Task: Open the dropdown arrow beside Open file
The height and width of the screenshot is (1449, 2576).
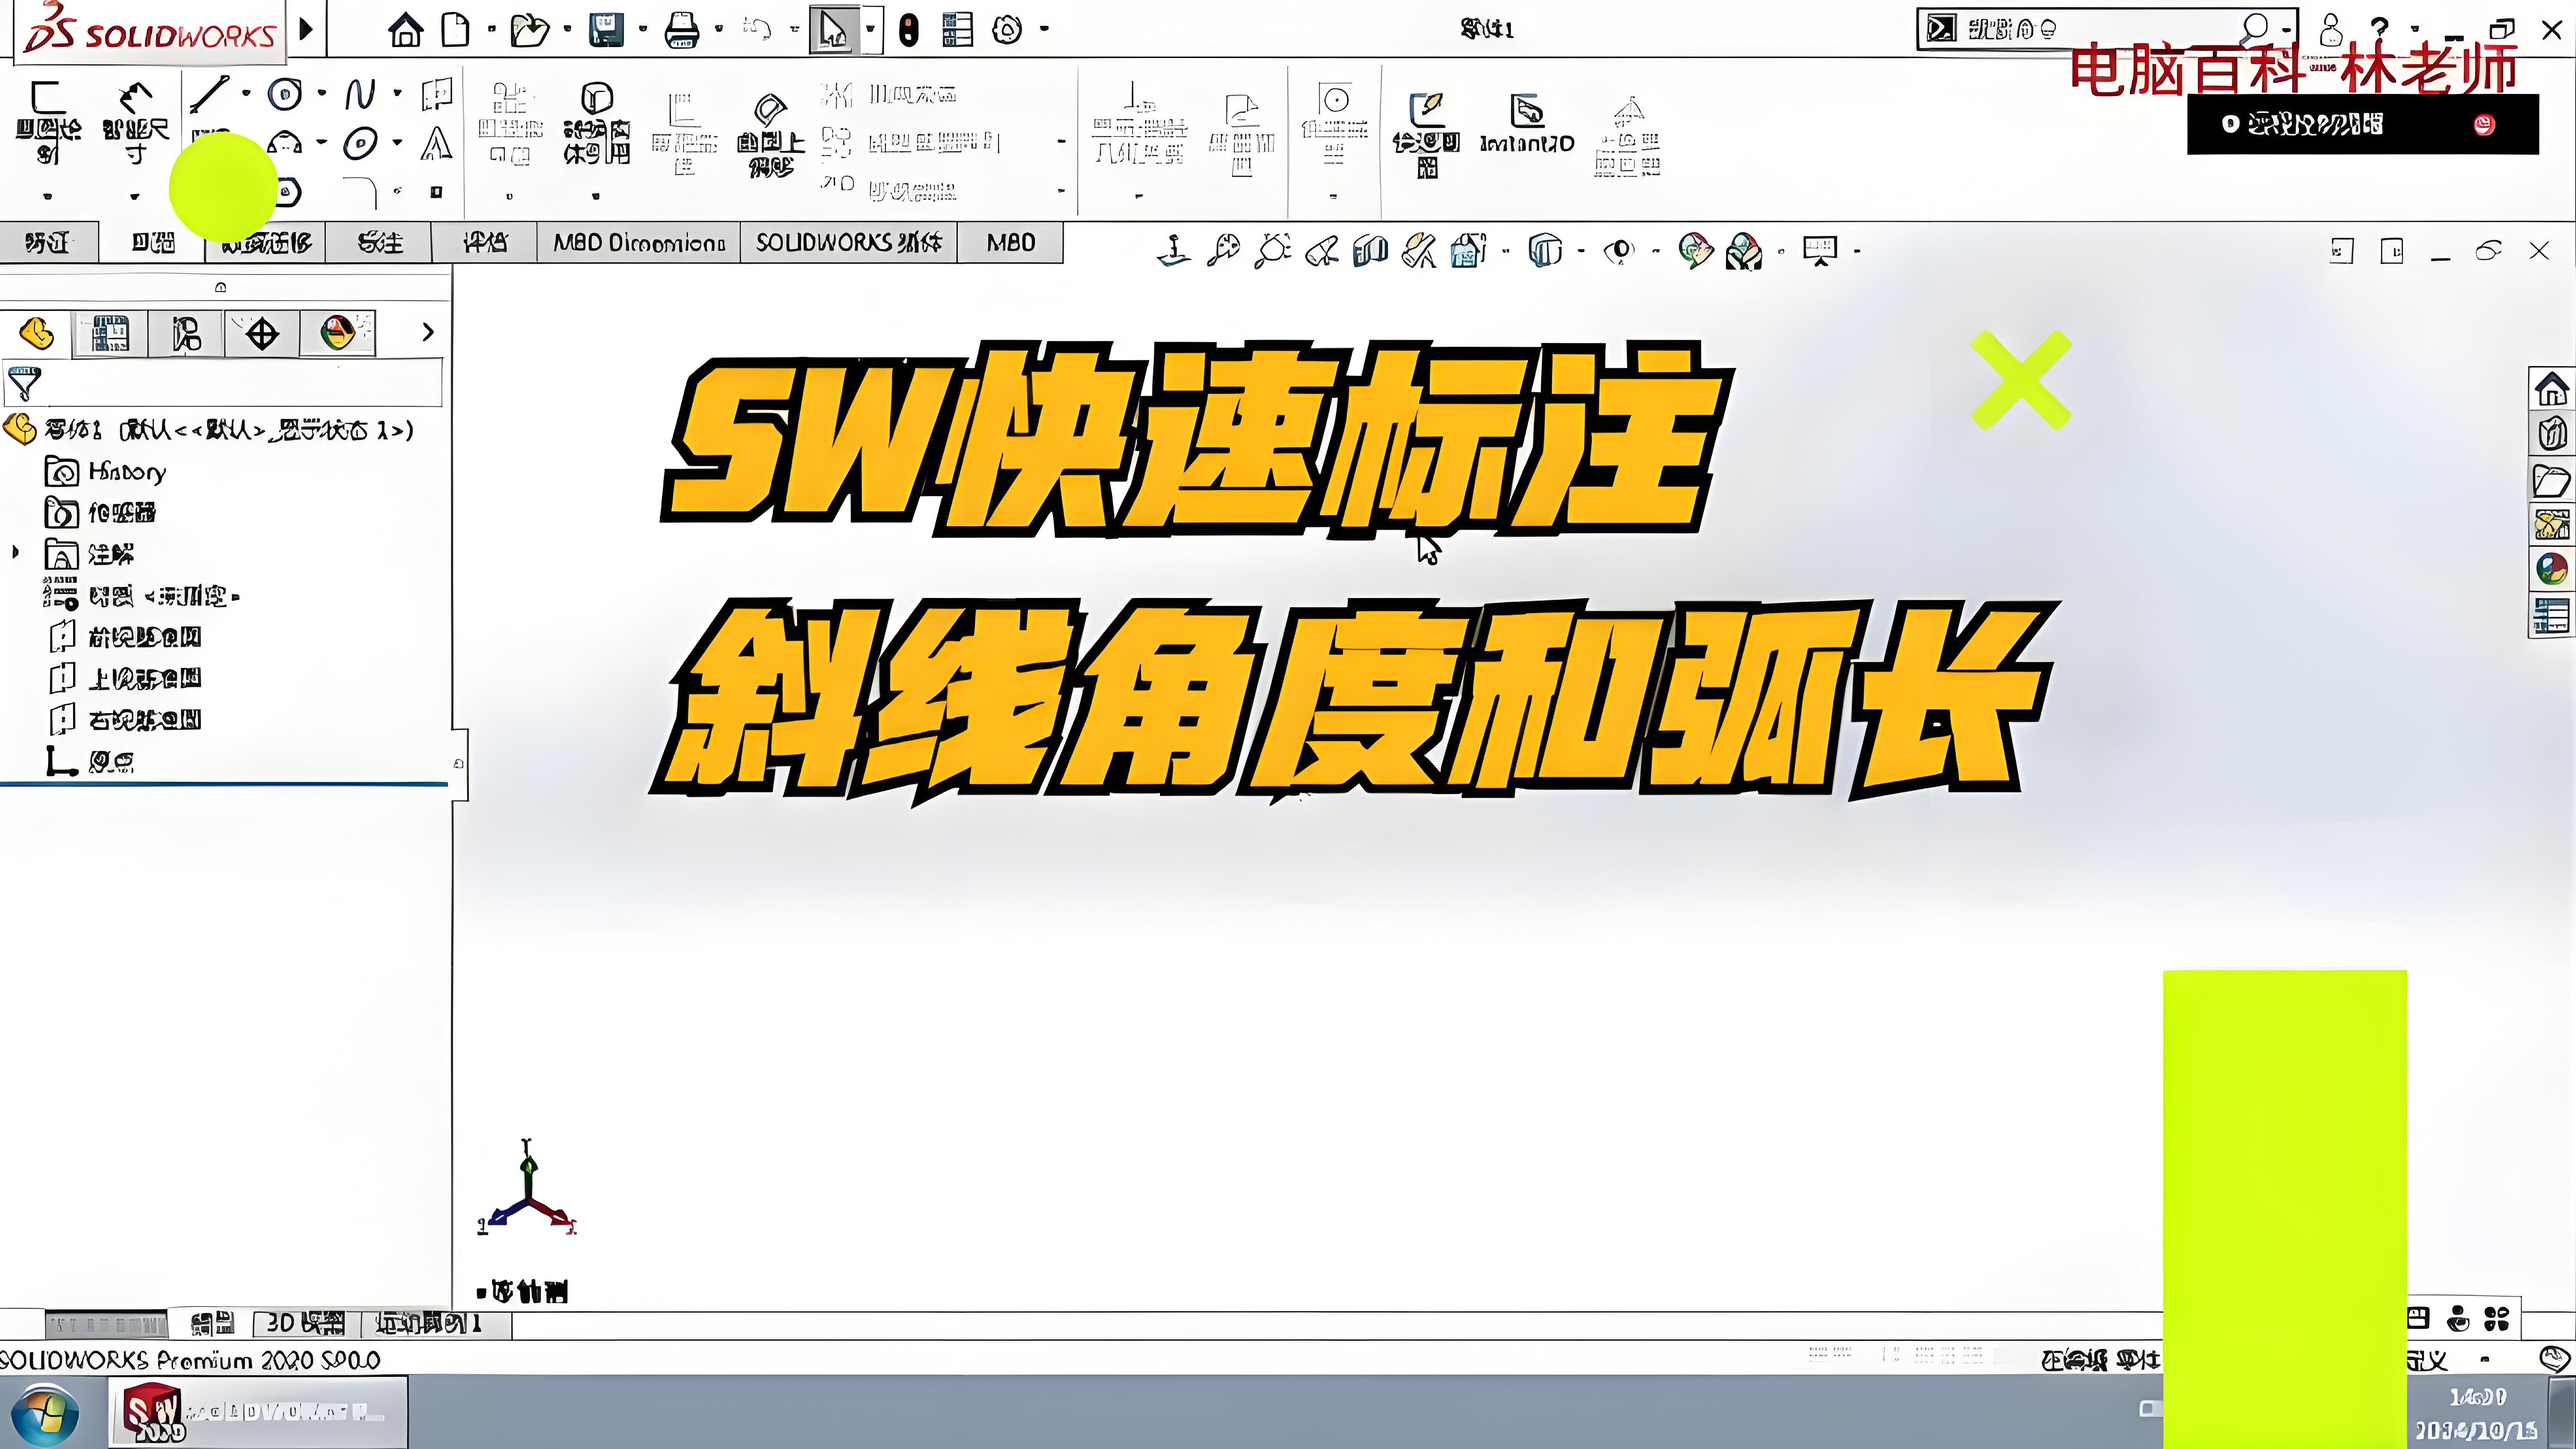Action: tap(567, 29)
